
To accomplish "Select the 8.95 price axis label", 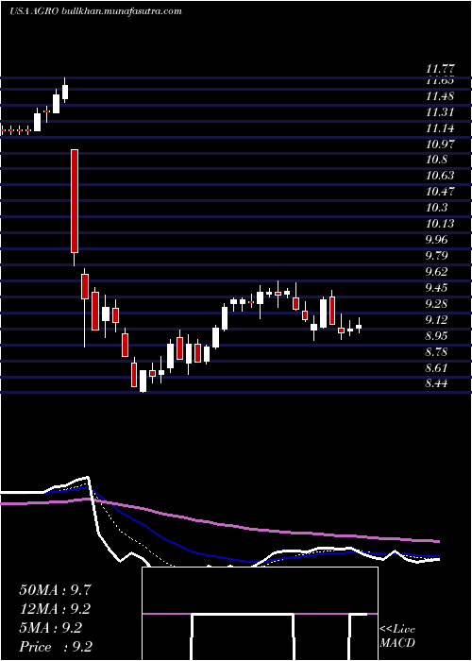I will tap(438, 336).
